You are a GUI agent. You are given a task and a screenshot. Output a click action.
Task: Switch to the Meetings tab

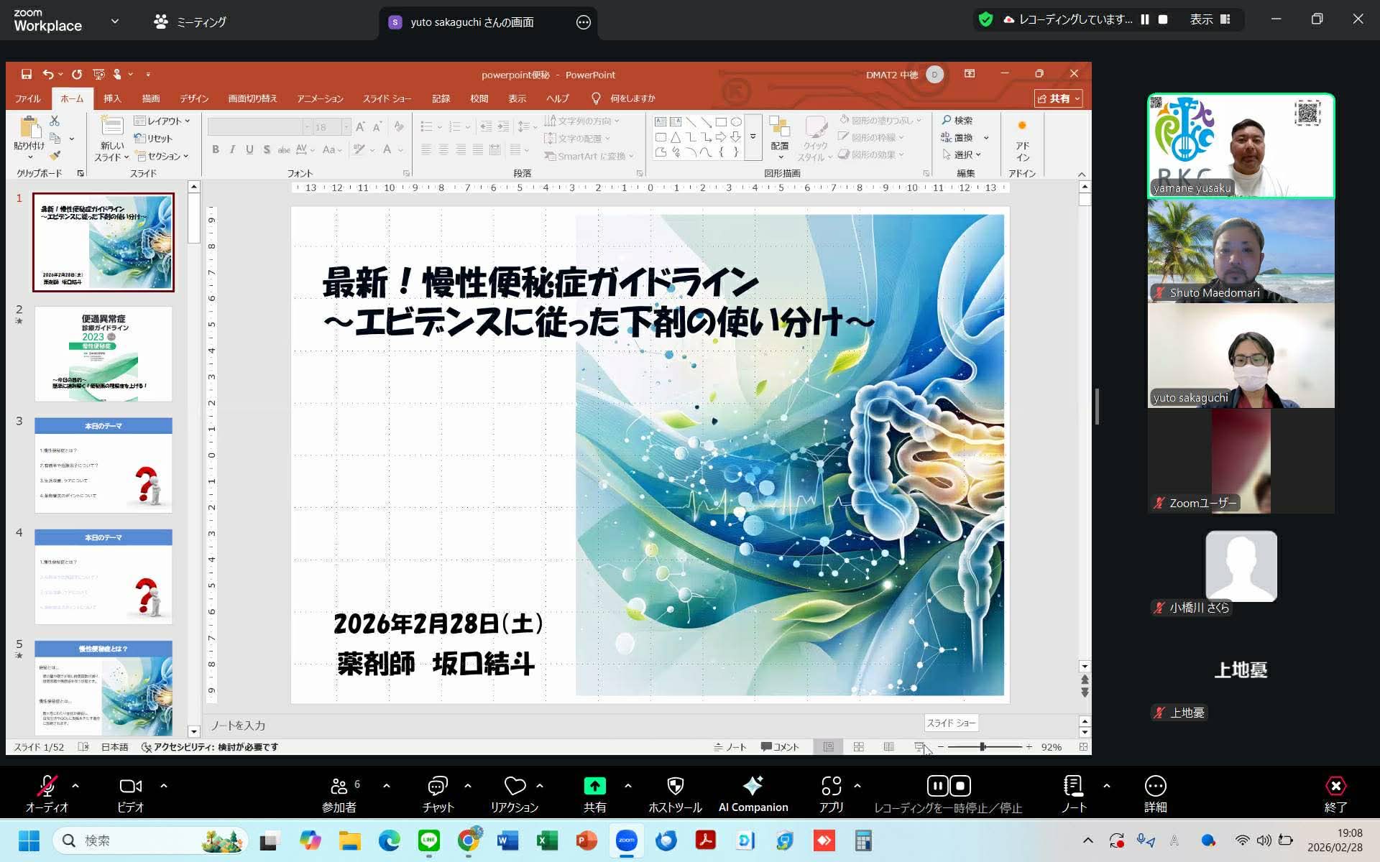click(x=190, y=22)
